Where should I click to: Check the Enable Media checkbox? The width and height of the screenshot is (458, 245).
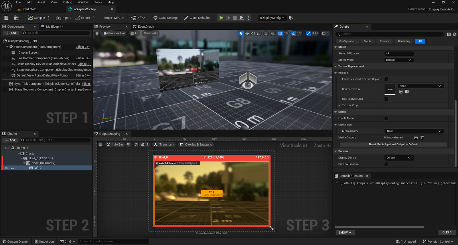pyautogui.click(x=386, y=118)
